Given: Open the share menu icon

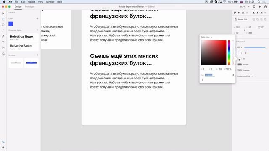Looking at the screenshot, I should click(266, 7).
